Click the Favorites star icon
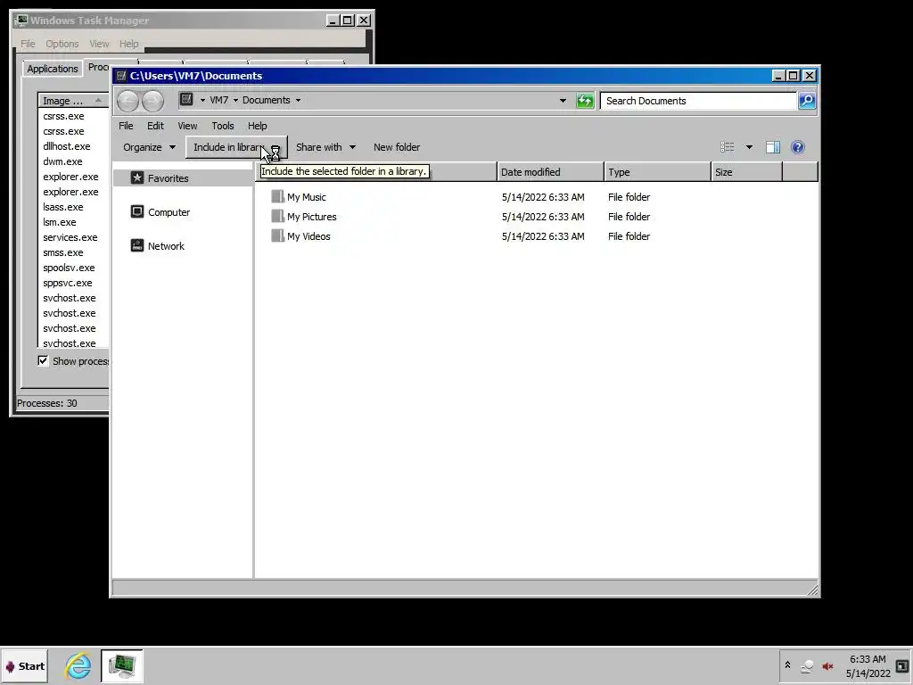The image size is (913, 685). [137, 177]
